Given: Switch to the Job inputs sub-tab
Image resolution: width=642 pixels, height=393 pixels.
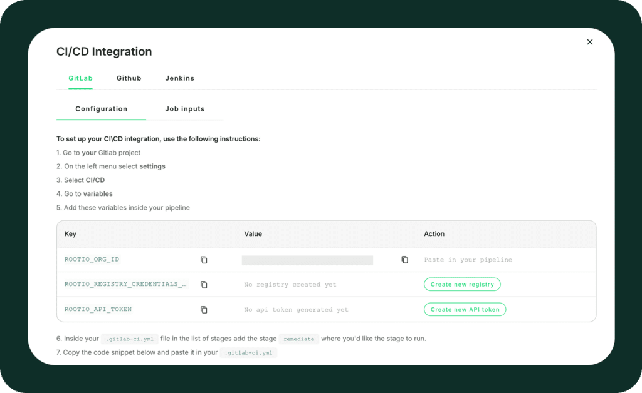Looking at the screenshot, I should pyautogui.click(x=185, y=109).
